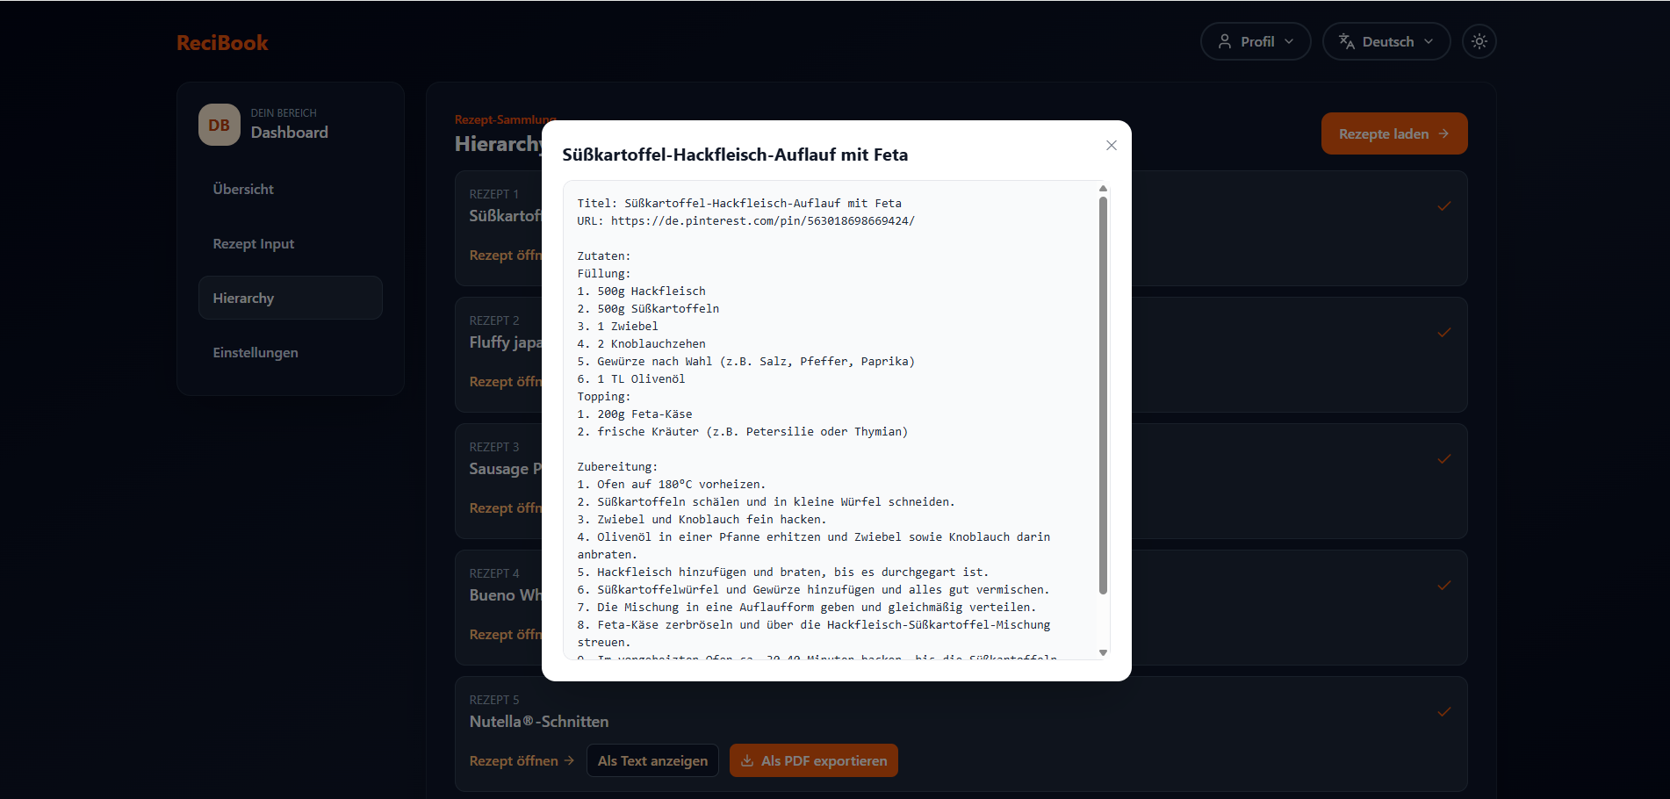Click the Pinterest URL line in the dialog
This screenshot has height=799, width=1670.
tap(745, 220)
